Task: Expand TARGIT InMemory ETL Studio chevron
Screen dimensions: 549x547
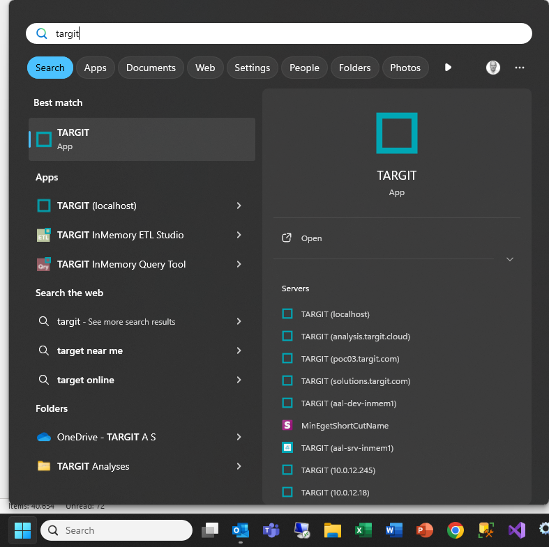Action: point(239,235)
